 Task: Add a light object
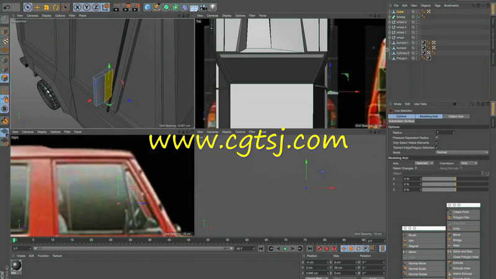(x=213, y=7)
